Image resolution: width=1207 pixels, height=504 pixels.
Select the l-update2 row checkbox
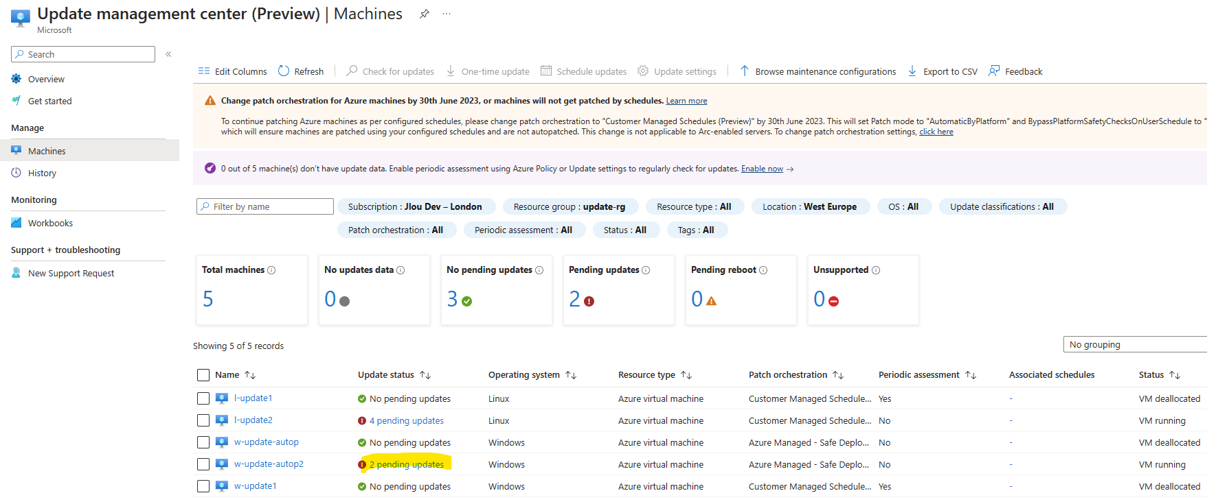click(x=203, y=420)
